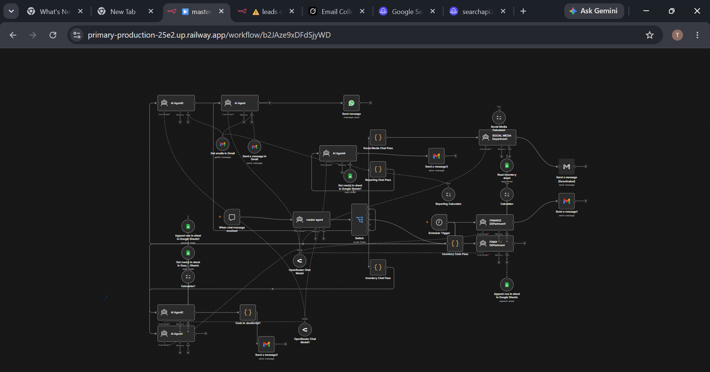
Task: Select the Inventory Code Pass node
Action: (x=455, y=244)
